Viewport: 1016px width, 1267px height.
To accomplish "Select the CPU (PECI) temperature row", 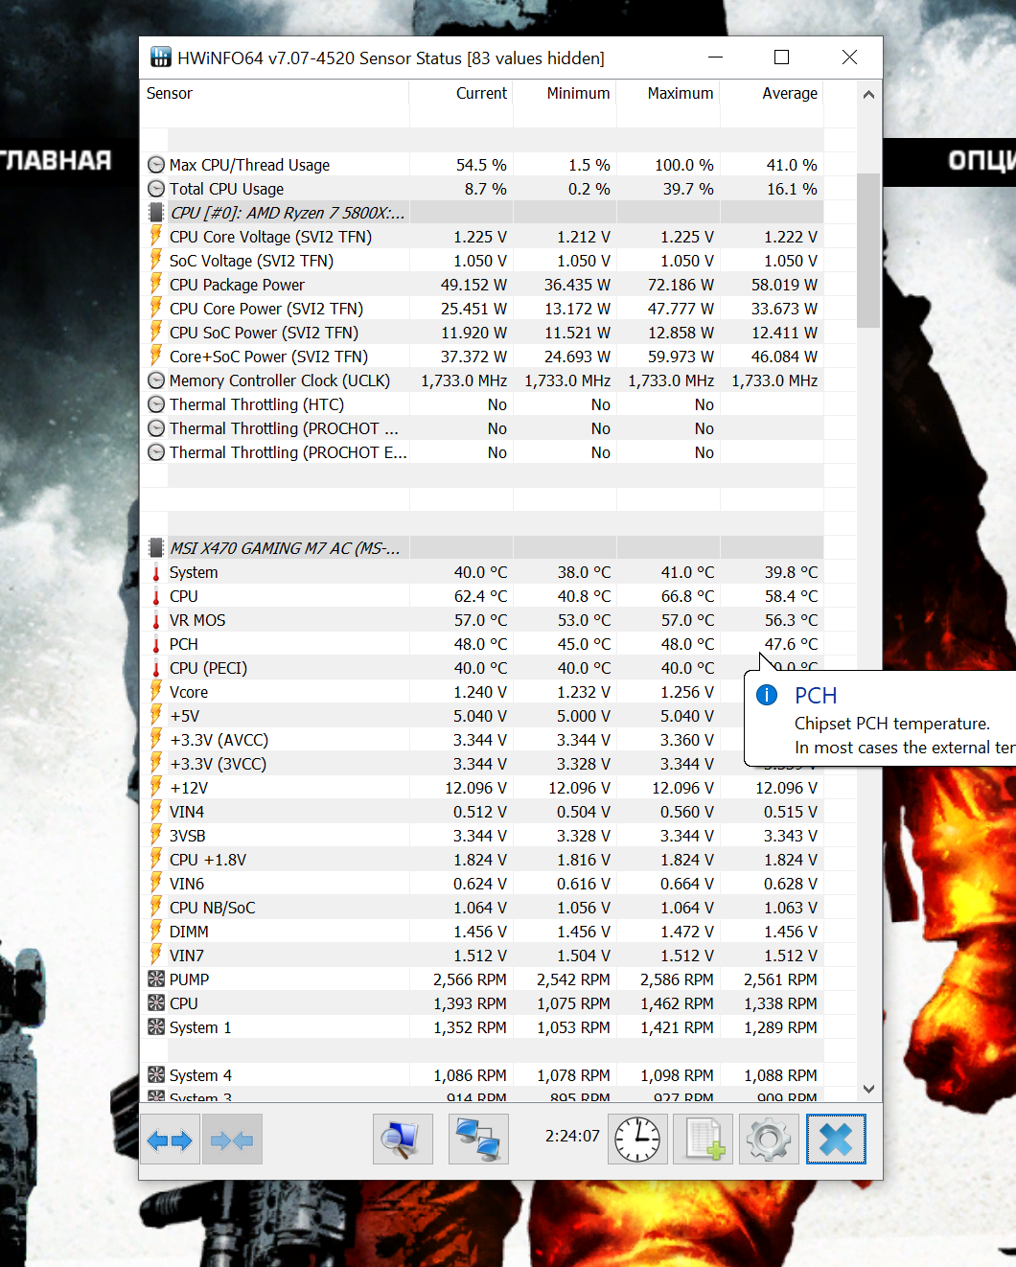I will (481, 668).
